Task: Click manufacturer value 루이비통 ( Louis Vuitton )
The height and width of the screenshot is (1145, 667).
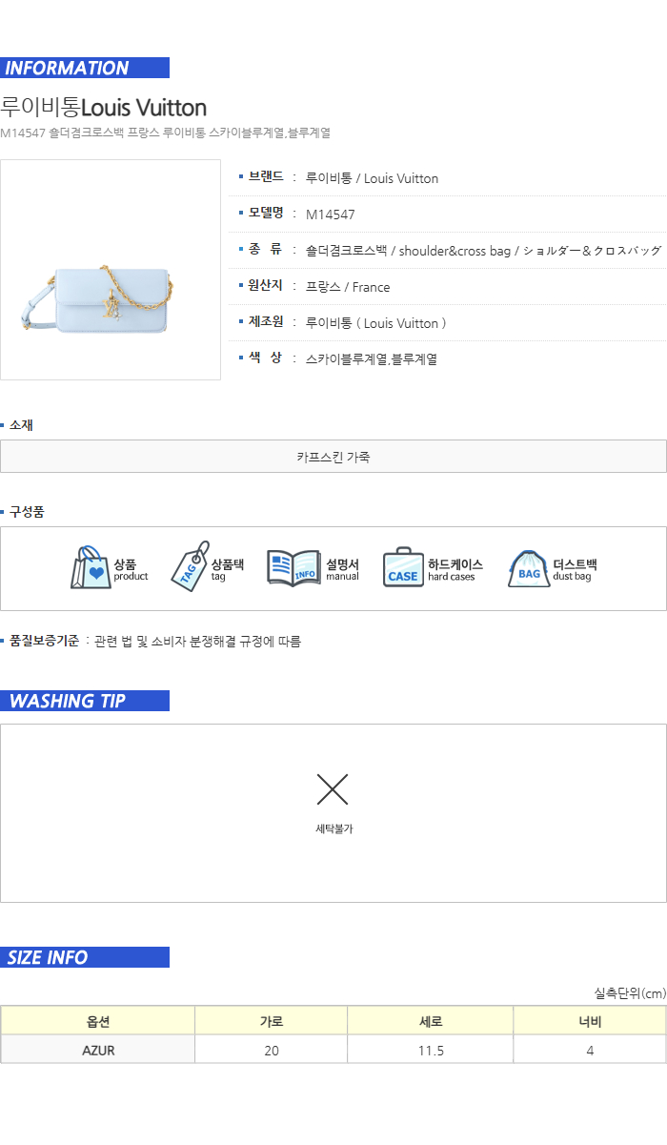Action: pyautogui.click(x=376, y=323)
